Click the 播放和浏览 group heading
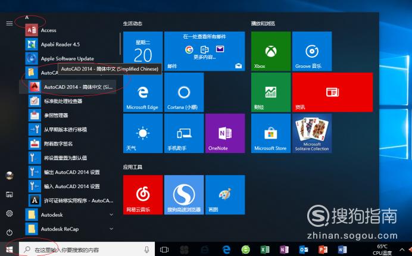This screenshot has width=412, height=256. (263, 23)
